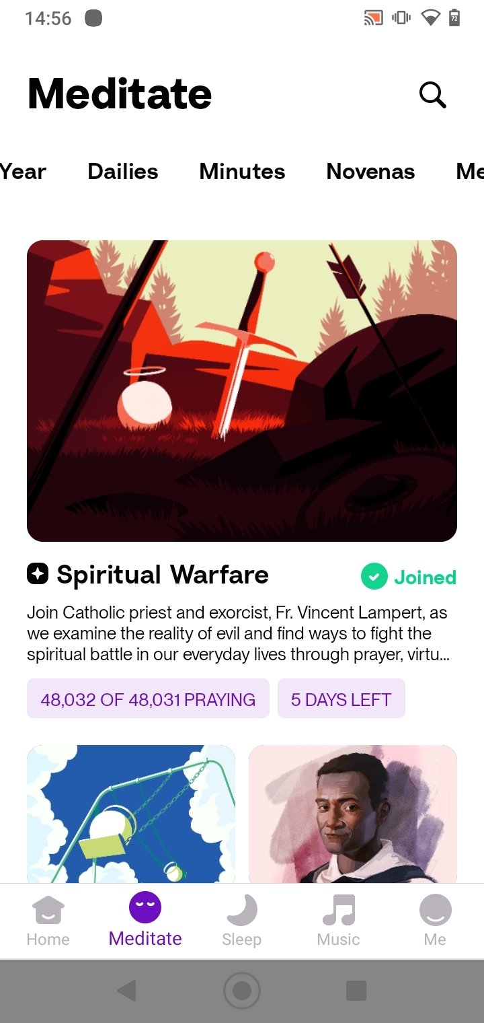Viewport: 484px width, 1023px height.
Task: Tap the star badge beside Spiritual Warfare
Action: point(38,574)
